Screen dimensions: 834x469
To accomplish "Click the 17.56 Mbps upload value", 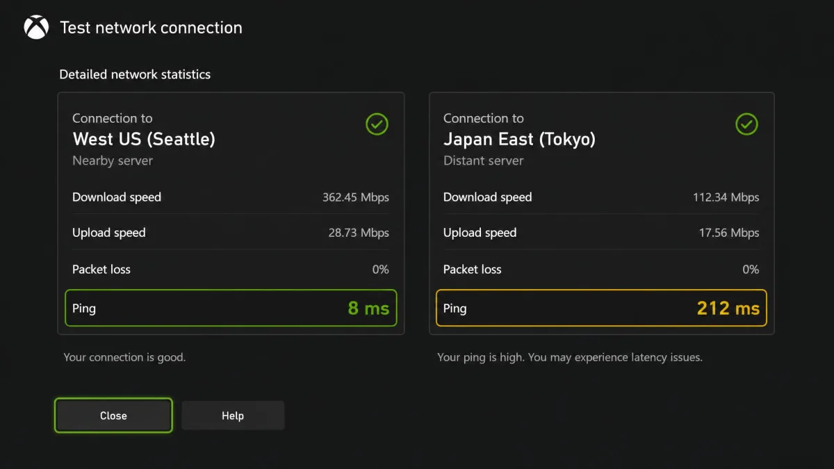I will [729, 233].
